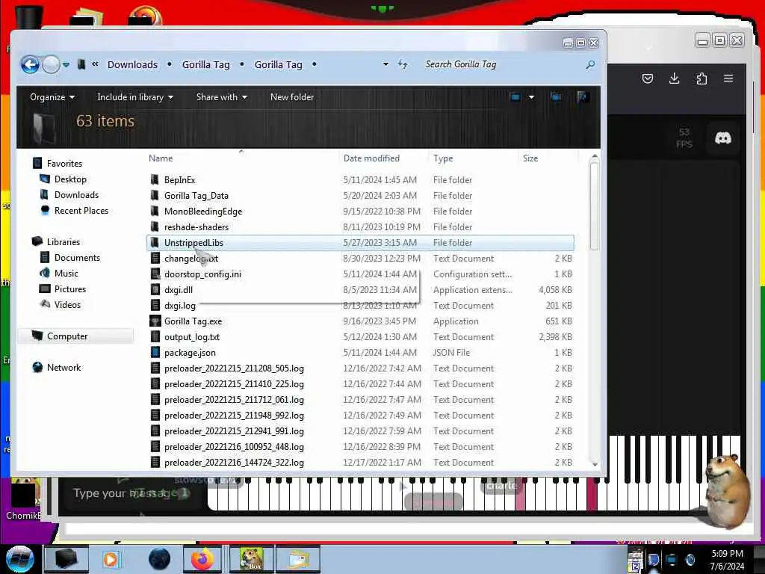This screenshot has width=765, height=574.
Task: Select Favorites in navigation pane
Action: coord(64,164)
